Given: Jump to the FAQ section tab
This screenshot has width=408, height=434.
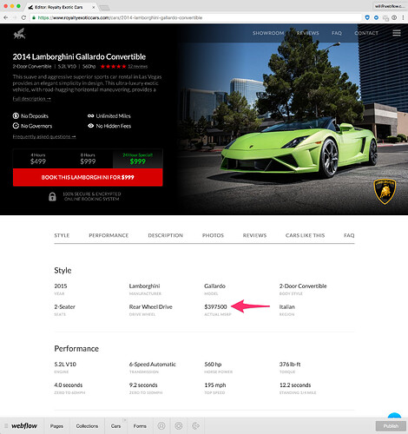Looking at the screenshot, I should point(349,235).
